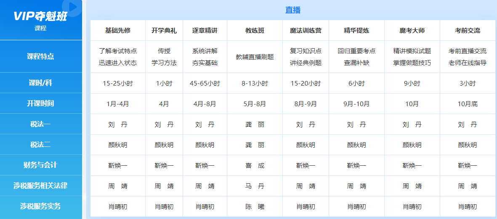
Task: Click 肖晴初 under the 开学典礼 column
Action: [164, 207]
